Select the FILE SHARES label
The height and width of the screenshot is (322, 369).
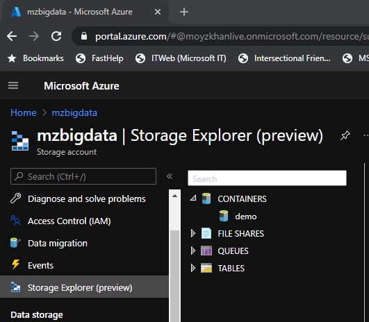point(240,234)
